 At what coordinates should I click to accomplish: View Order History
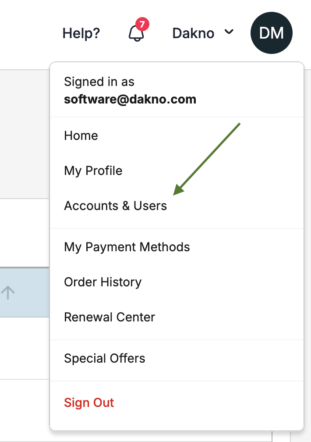pos(103,282)
